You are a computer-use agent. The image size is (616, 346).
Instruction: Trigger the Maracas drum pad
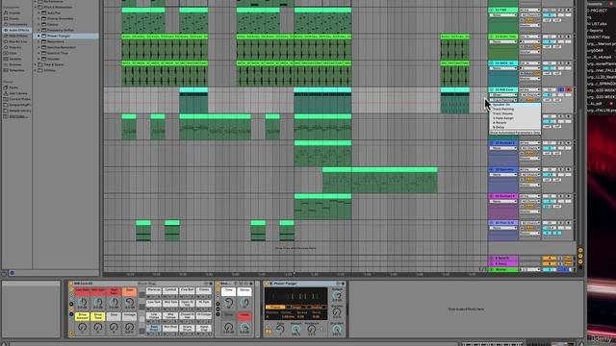click(x=154, y=291)
